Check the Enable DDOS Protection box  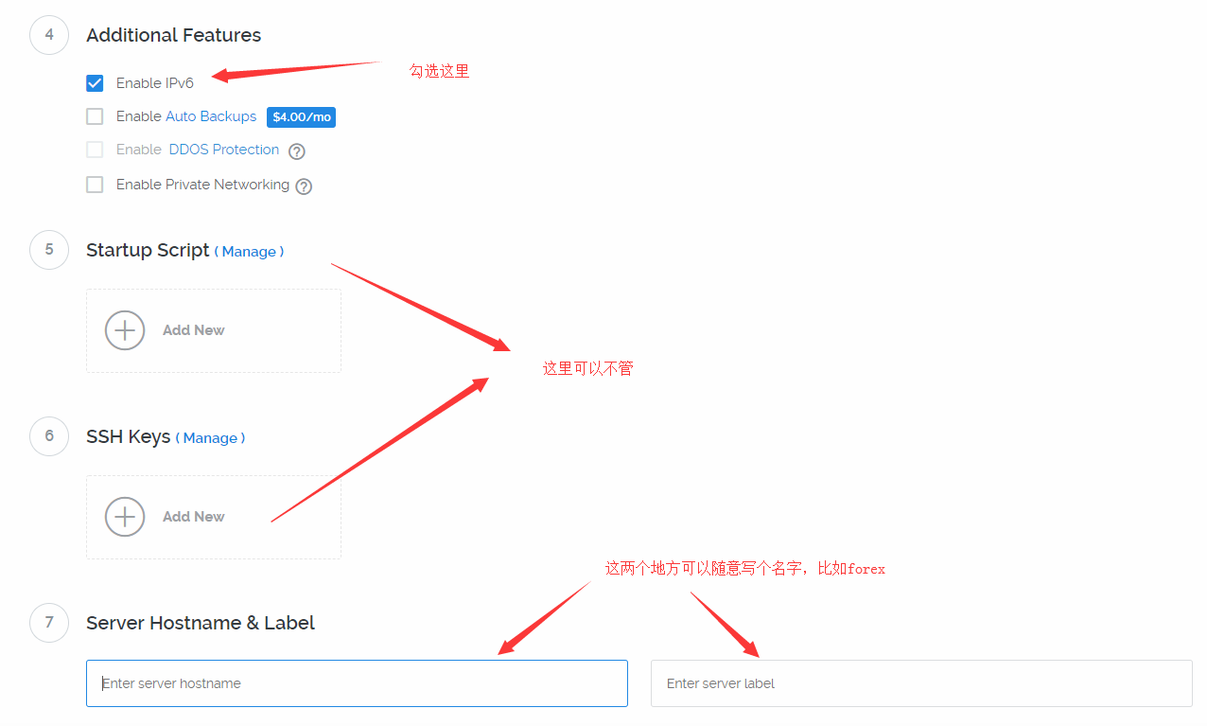[x=95, y=150]
